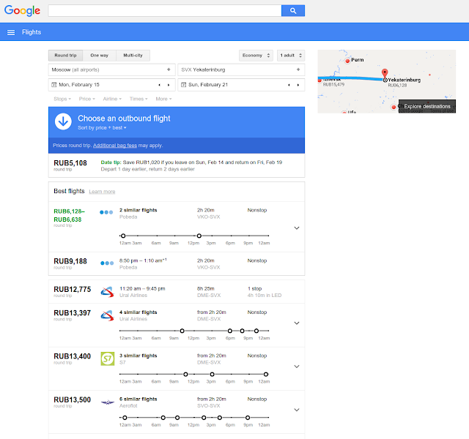469x439 pixels.
Task: Expand the 6 similar Aeroflot flights
Action: click(x=296, y=410)
